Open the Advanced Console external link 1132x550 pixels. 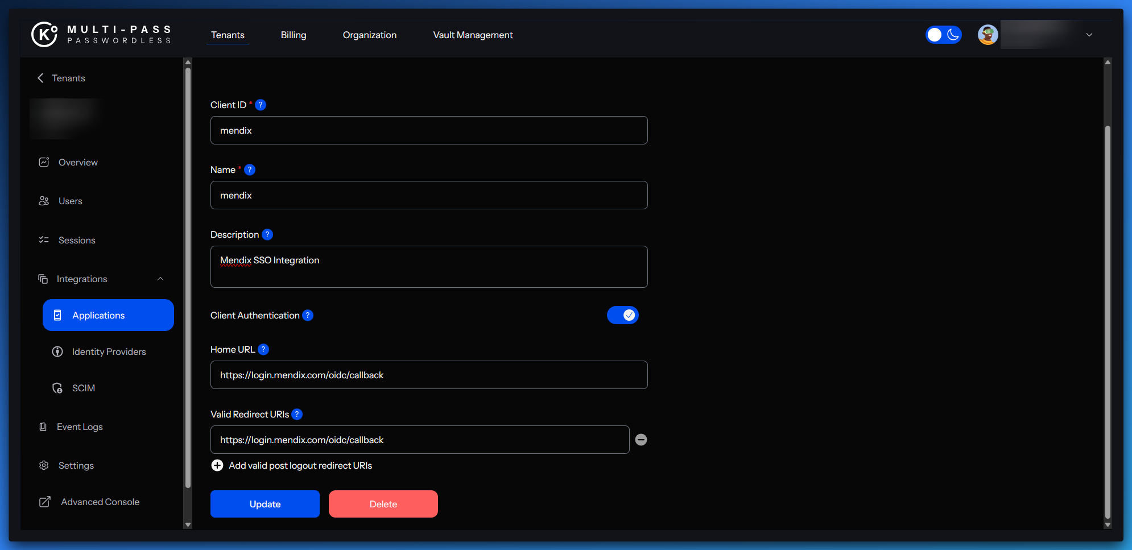pos(100,502)
